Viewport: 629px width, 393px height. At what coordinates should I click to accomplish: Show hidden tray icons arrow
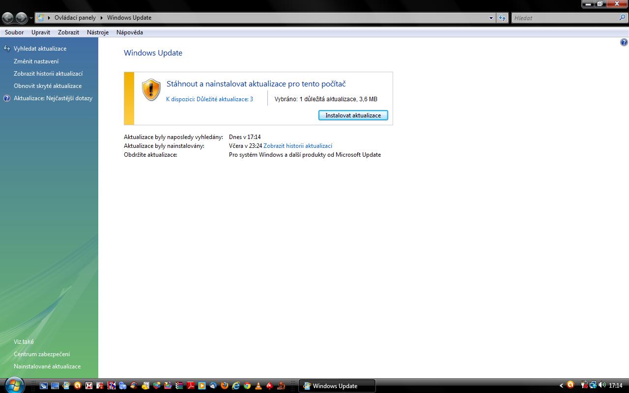pos(561,386)
